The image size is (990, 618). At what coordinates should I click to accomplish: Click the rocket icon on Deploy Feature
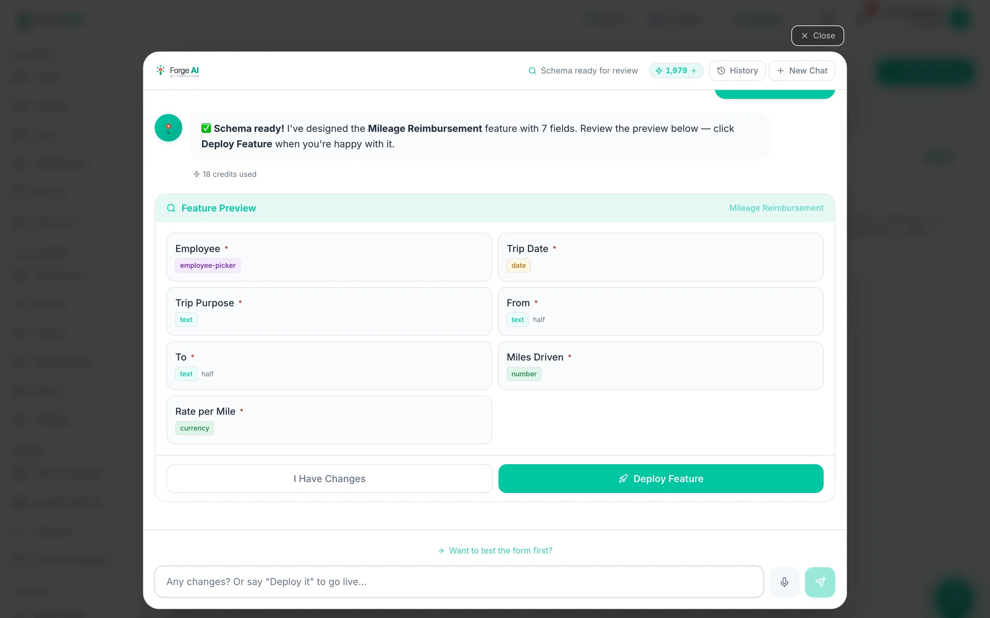[623, 479]
